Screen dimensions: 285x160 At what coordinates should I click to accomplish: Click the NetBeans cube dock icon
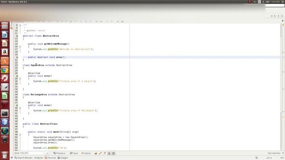[x=5, y=122]
